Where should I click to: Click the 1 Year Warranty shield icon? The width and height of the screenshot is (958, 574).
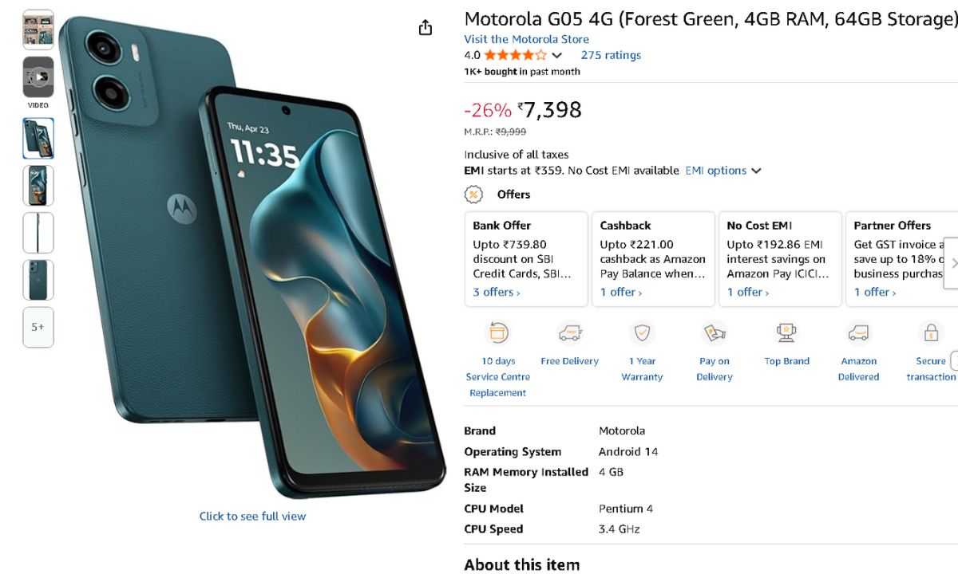[x=642, y=332]
